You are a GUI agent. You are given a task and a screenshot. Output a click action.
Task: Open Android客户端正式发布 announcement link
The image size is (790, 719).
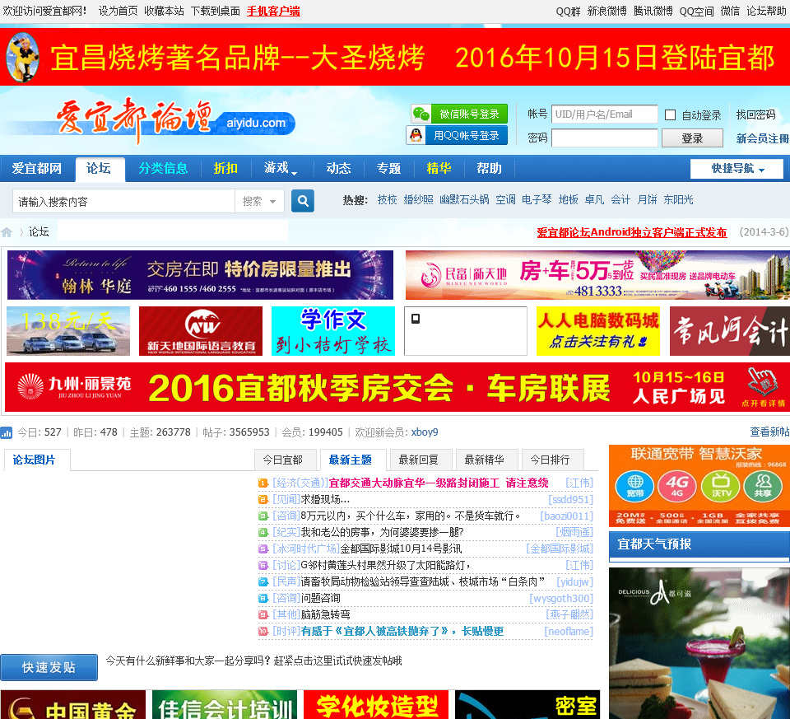632,232
